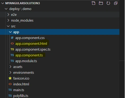Select the MYANGULARSOLUTION3 workspace title
125x98 pixels.
point(23,3)
